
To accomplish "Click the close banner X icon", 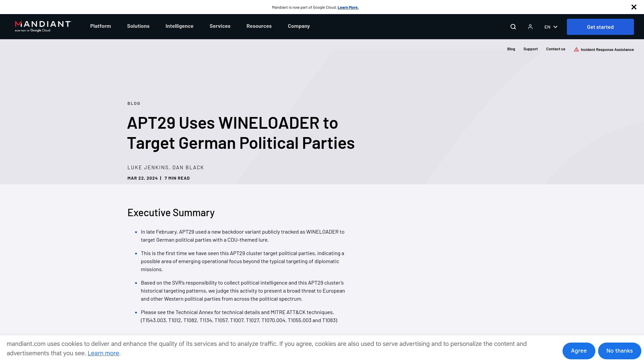I will [634, 7].
